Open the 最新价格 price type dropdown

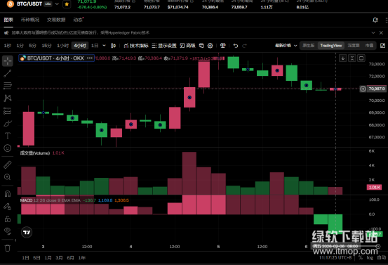(286, 46)
